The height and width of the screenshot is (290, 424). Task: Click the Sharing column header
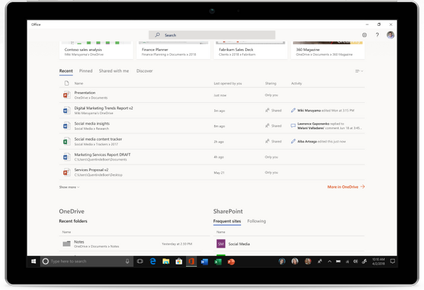[x=270, y=84]
